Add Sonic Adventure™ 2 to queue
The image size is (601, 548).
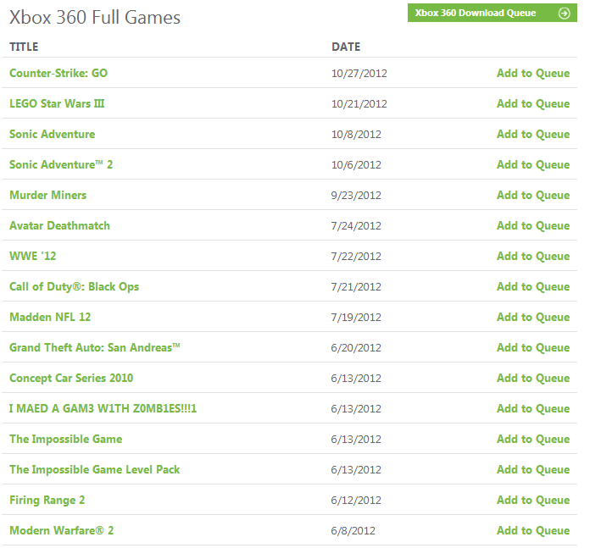click(x=533, y=164)
